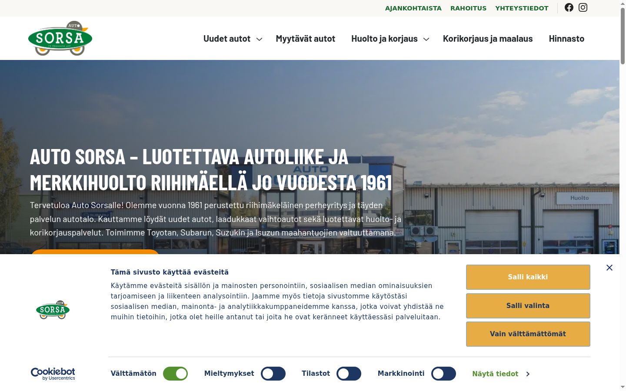The image size is (626, 391).
Task: Show cookie details via Näytä tiedot
Action: (x=501, y=374)
